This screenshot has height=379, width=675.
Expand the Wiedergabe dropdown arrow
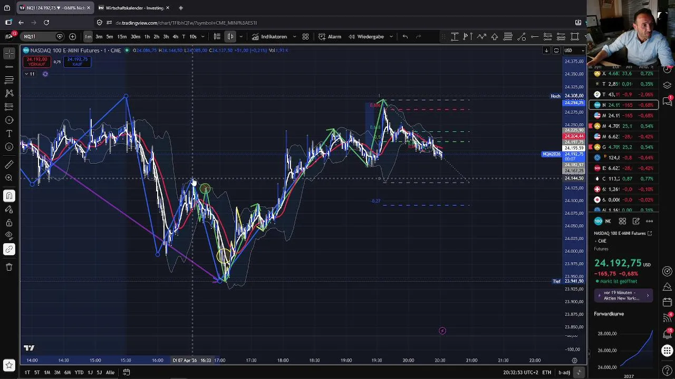(x=391, y=36)
